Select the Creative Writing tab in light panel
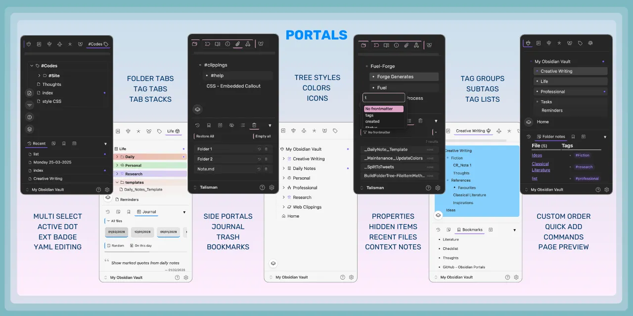Viewport: 633px width, 316px height. pyautogui.click(x=473, y=131)
